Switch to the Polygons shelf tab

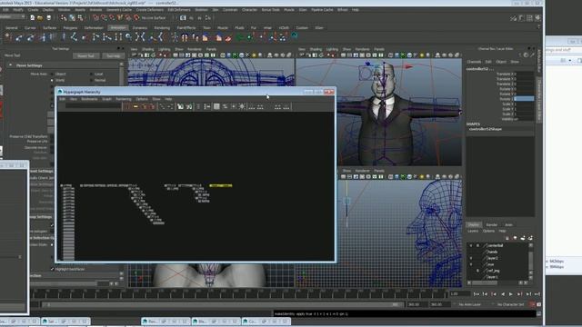pos(70,28)
